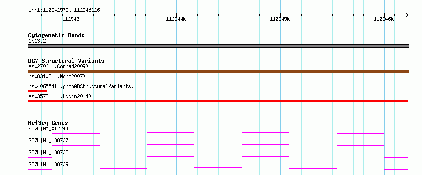Open the nsv831081 (Wong2007) variant label

57,76
